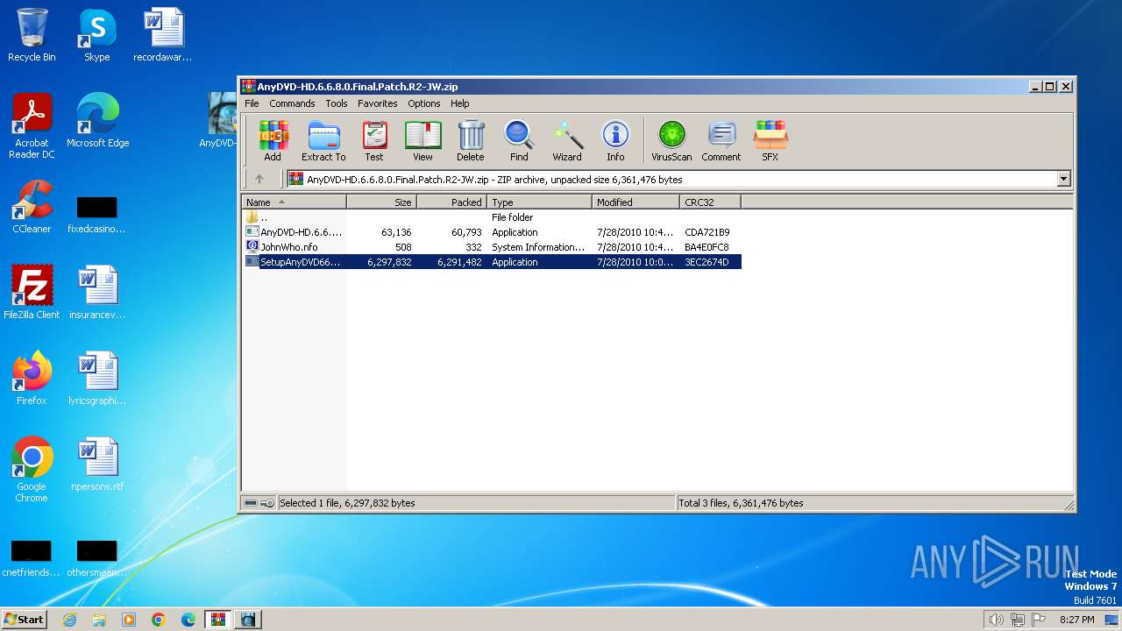Open Edge from the taskbar
This screenshot has height=631, width=1122.
188,620
